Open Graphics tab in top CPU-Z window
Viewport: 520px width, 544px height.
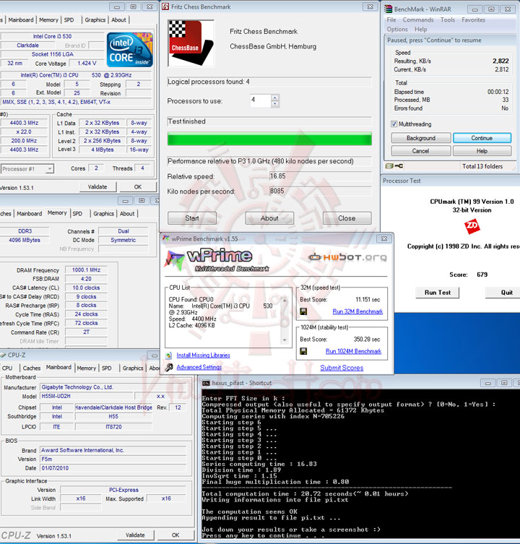[95, 20]
